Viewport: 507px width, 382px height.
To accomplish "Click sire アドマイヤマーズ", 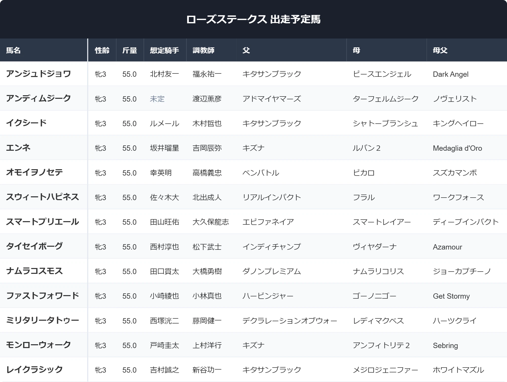I will 272,99.
